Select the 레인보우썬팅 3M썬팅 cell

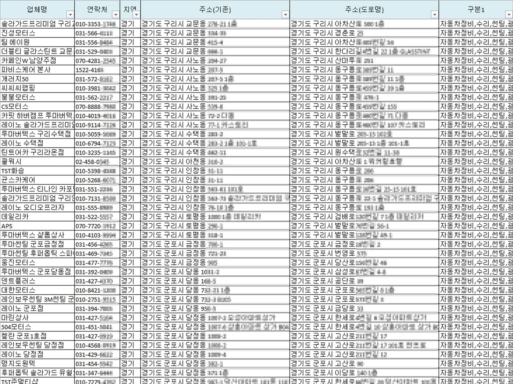pyautogui.click(x=37, y=299)
